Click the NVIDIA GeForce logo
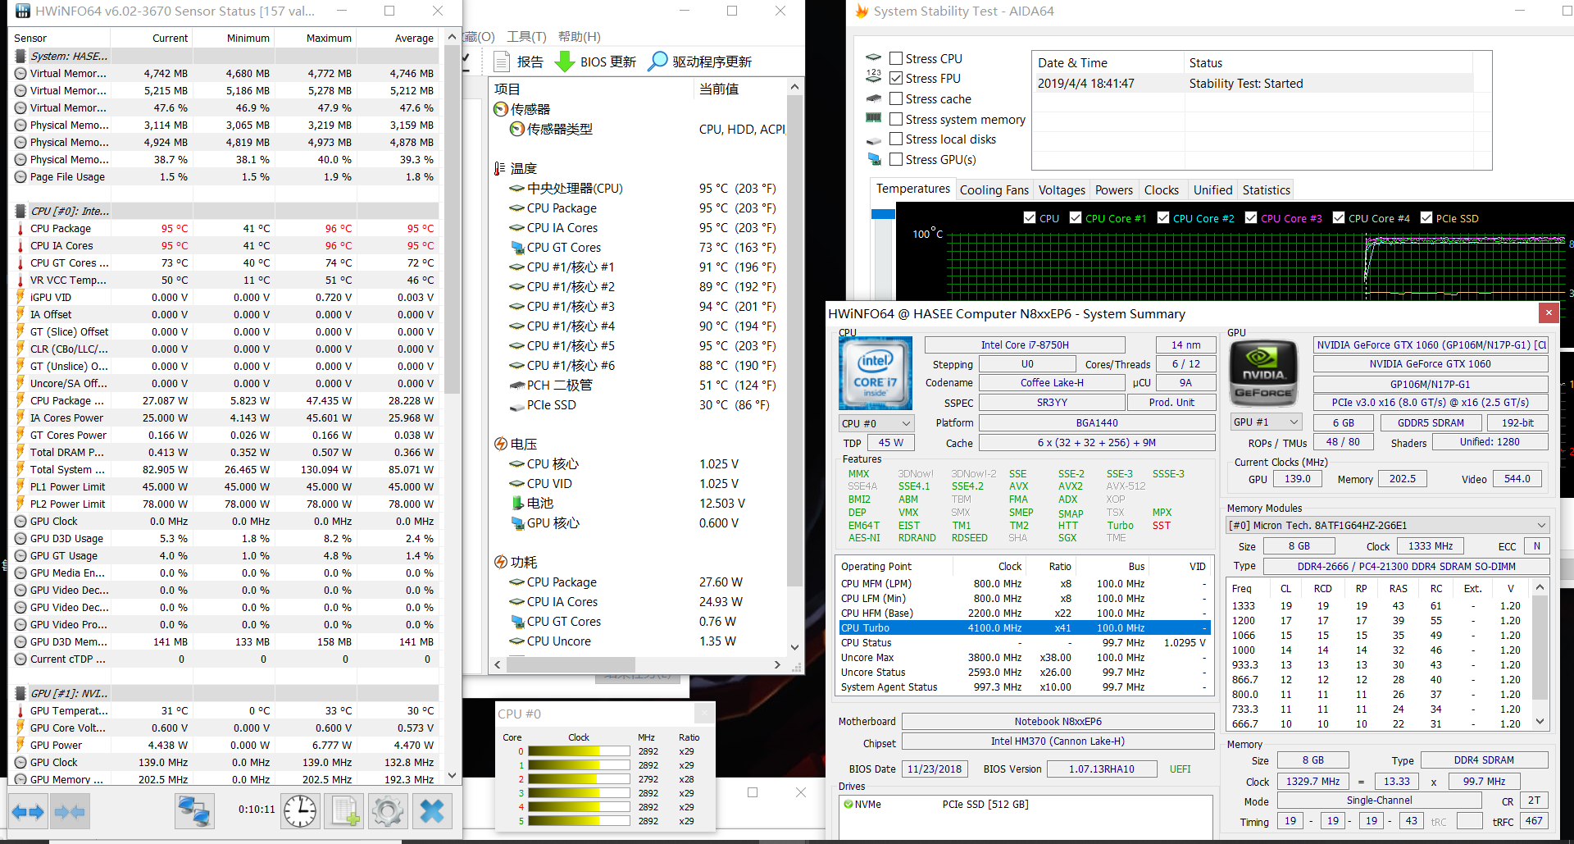 1263,373
